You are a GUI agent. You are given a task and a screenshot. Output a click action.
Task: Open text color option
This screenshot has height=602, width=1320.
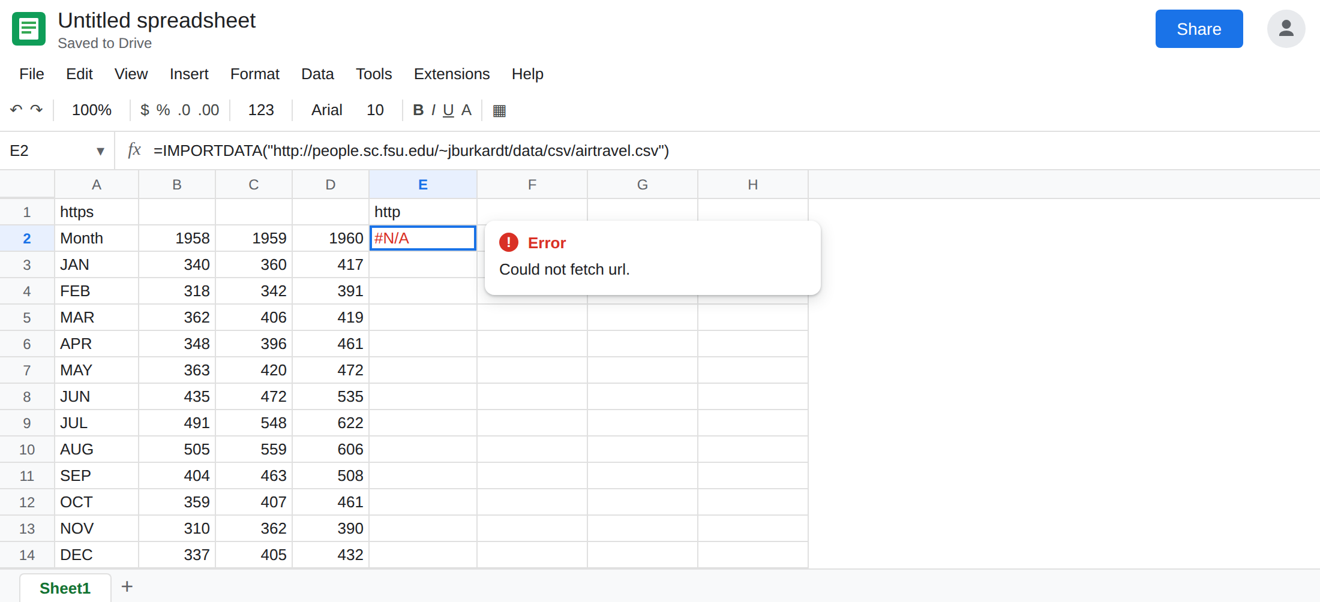tap(466, 110)
